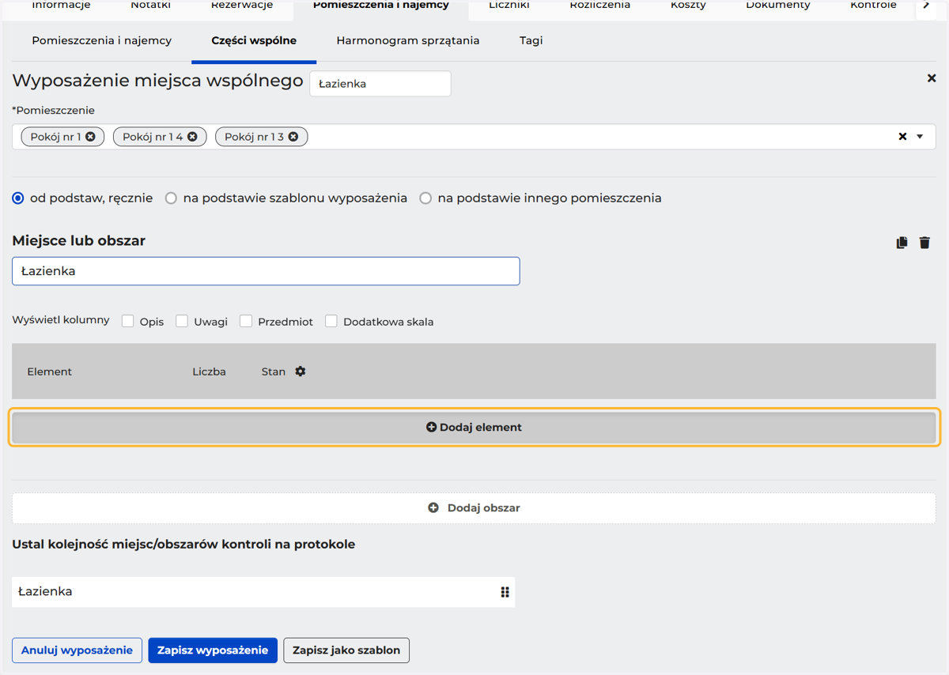
Task: Open Stan column settings gear
Action: (x=301, y=371)
